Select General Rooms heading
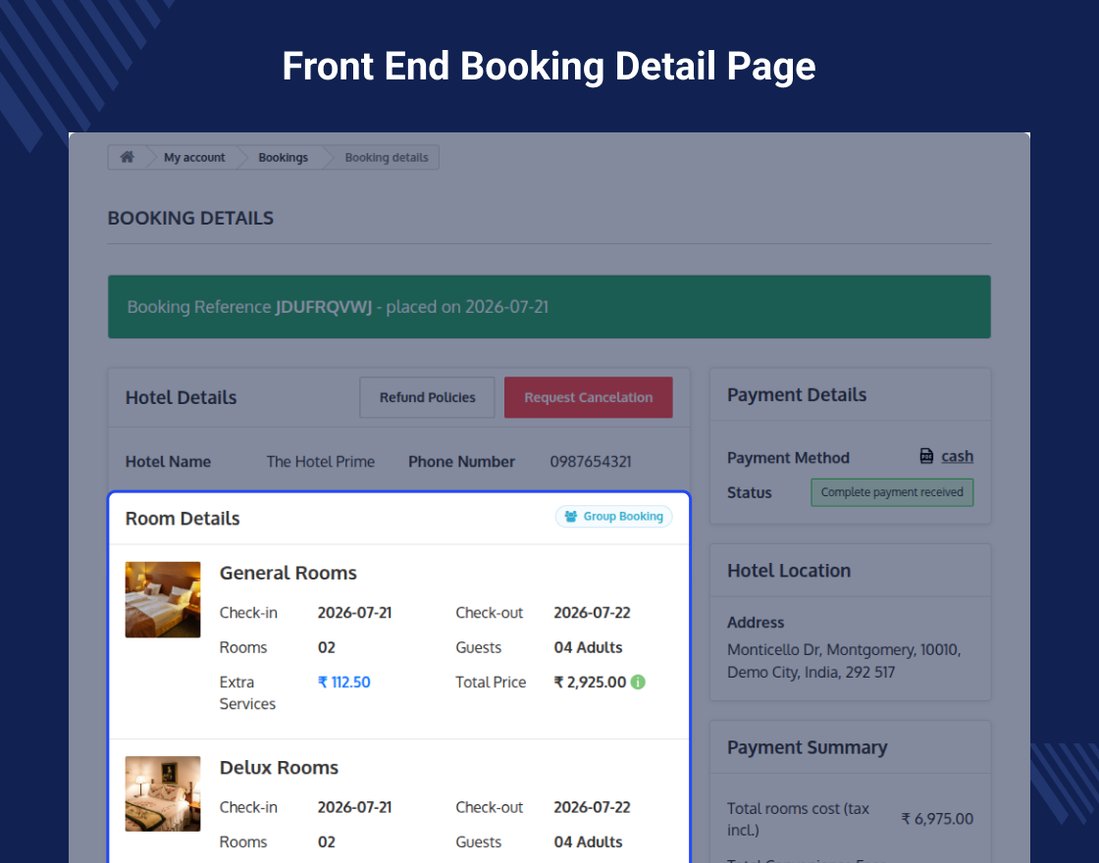 click(288, 573)
